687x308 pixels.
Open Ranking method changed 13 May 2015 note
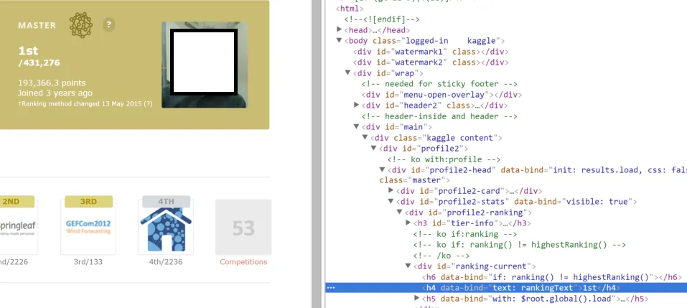click(85, 104)
